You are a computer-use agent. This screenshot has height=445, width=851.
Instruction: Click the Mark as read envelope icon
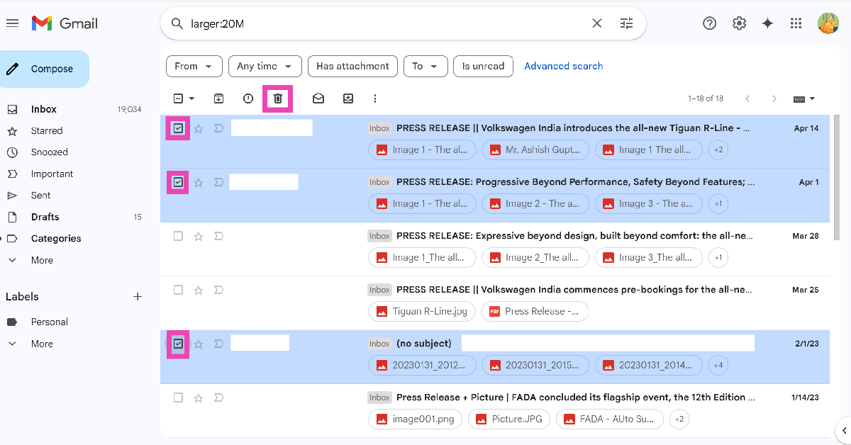[318, 98]
